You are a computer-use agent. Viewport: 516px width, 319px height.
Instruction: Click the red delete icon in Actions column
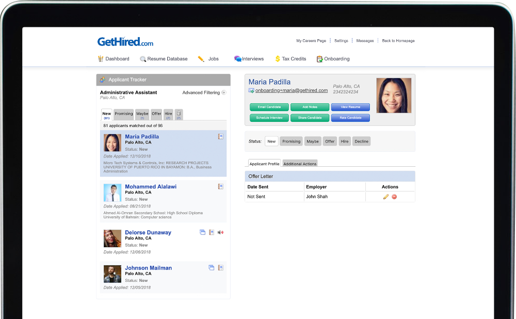coord(394,197)
